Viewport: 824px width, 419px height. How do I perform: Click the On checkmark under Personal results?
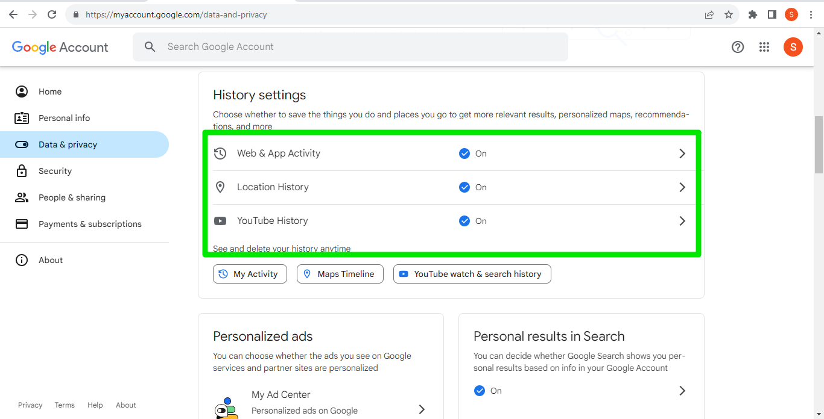480,391
